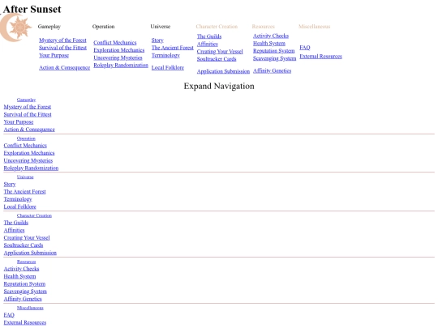Viewport: 438px width, 328px height.
Task: Select Reputation System in the expanded list
Action: pos(24,284)
